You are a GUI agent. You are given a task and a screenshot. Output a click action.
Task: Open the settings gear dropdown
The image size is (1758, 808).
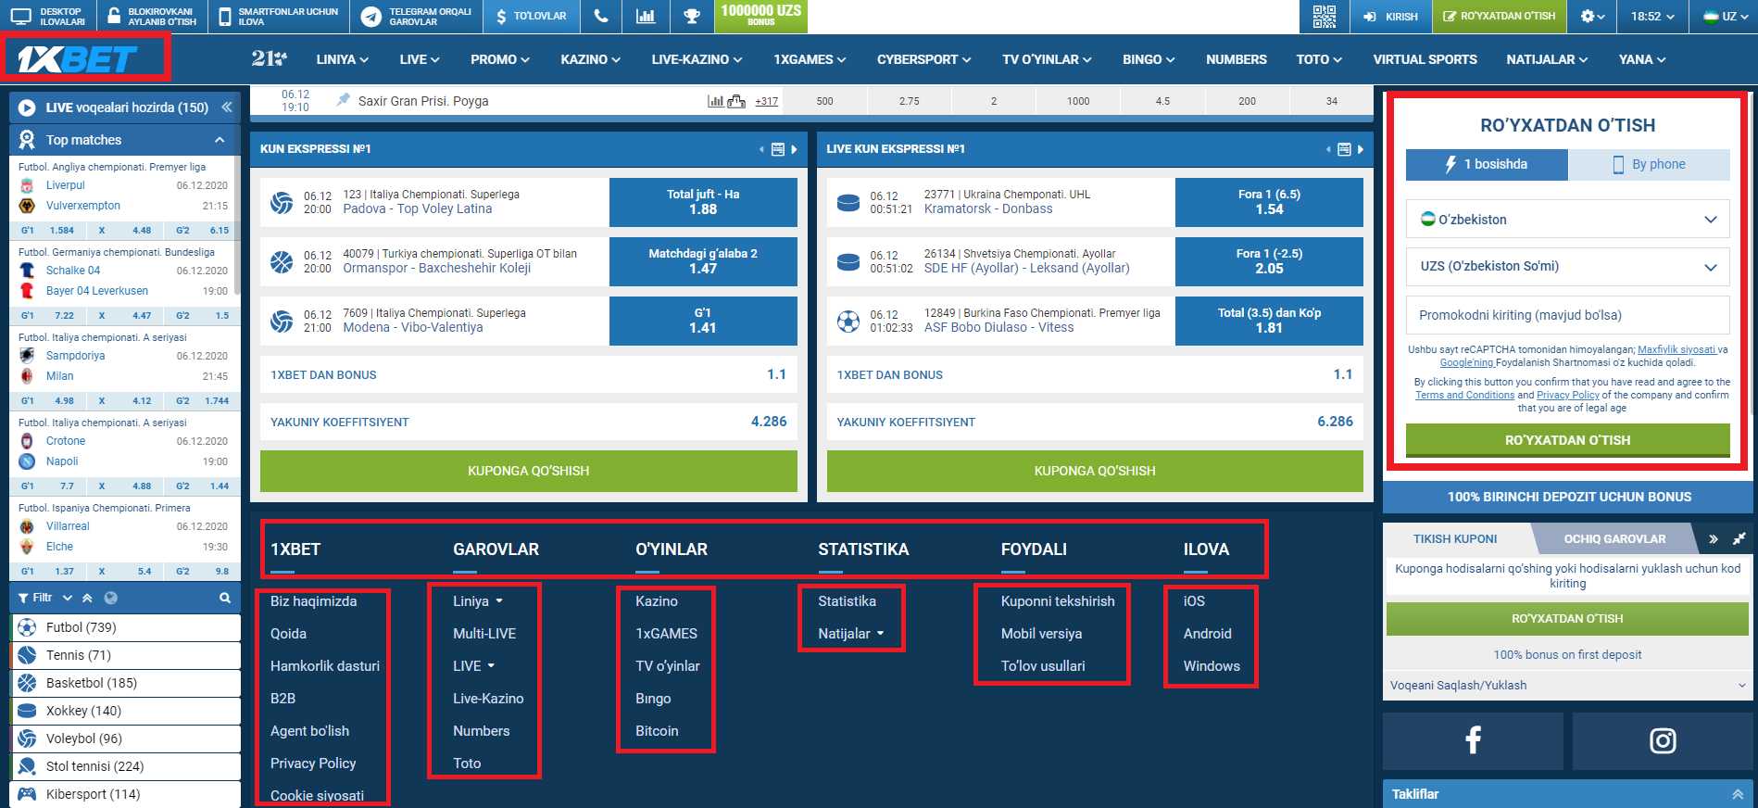click(x=1593, y=16)
